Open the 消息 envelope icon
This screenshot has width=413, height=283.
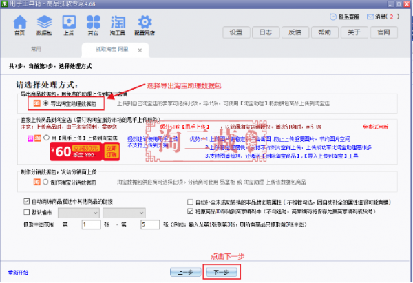(370, 17)
